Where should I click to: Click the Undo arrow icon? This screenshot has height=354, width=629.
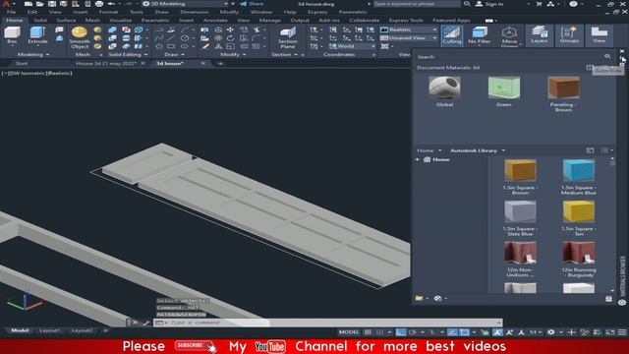[111, 4]
